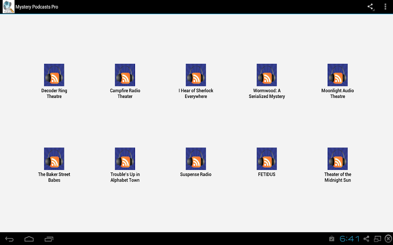
Task: Tap the share icon in top bar
Action: 370,7
